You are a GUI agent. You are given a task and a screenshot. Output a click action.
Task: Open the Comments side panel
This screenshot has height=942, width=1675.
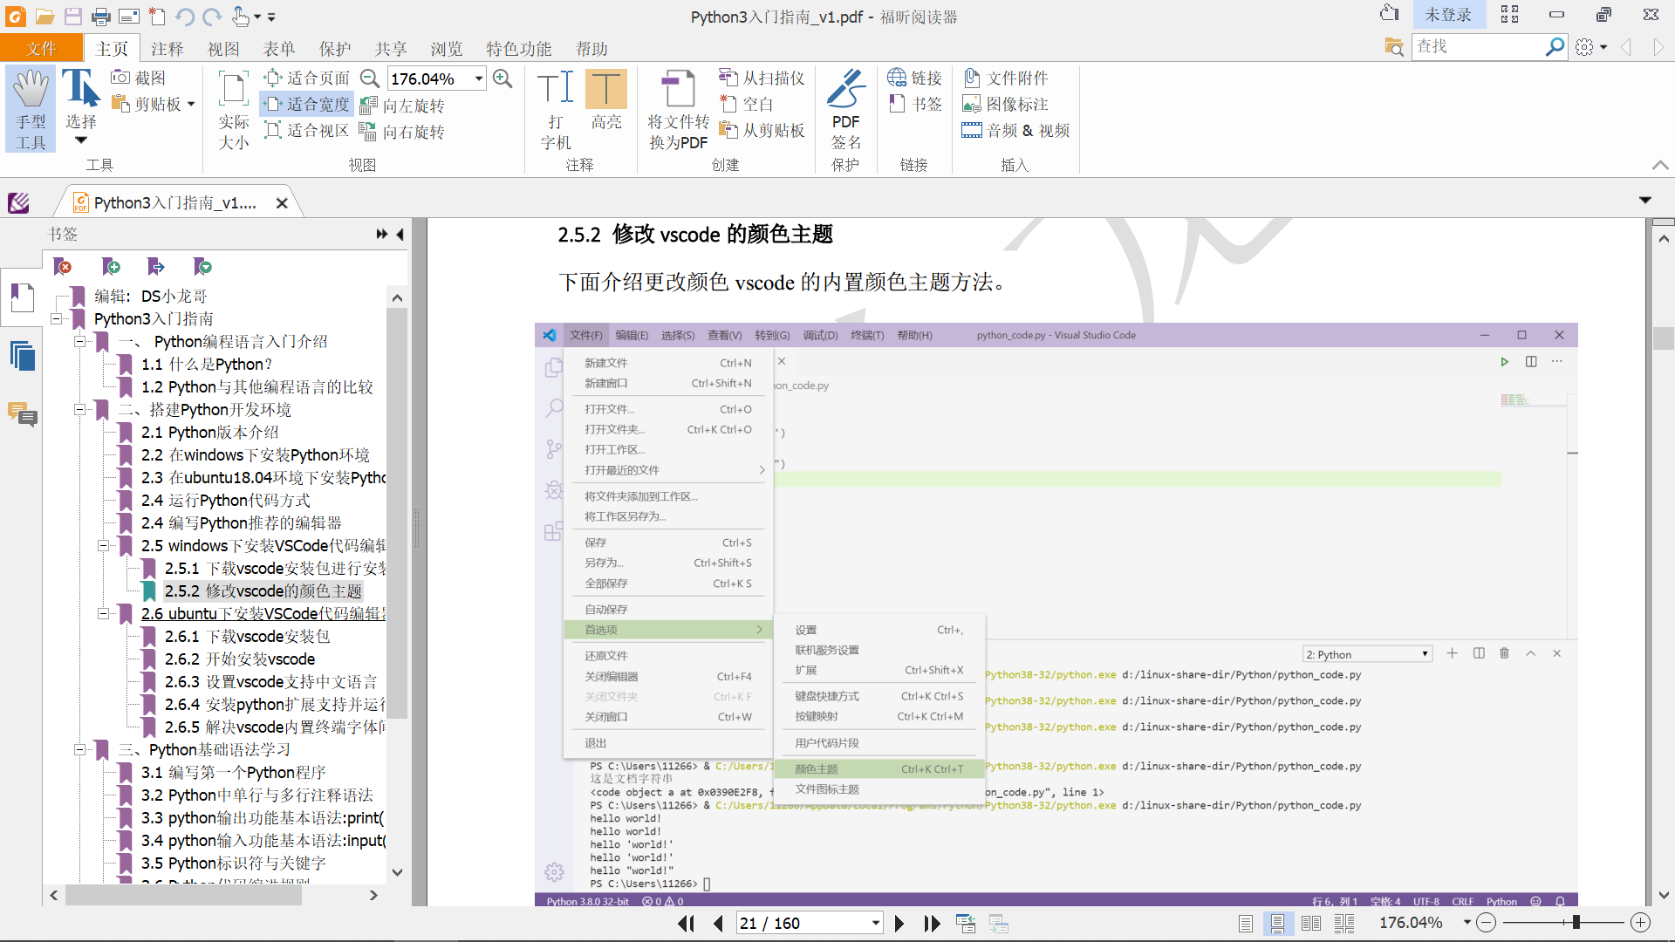pyautogui.click(x=23, y=413)
